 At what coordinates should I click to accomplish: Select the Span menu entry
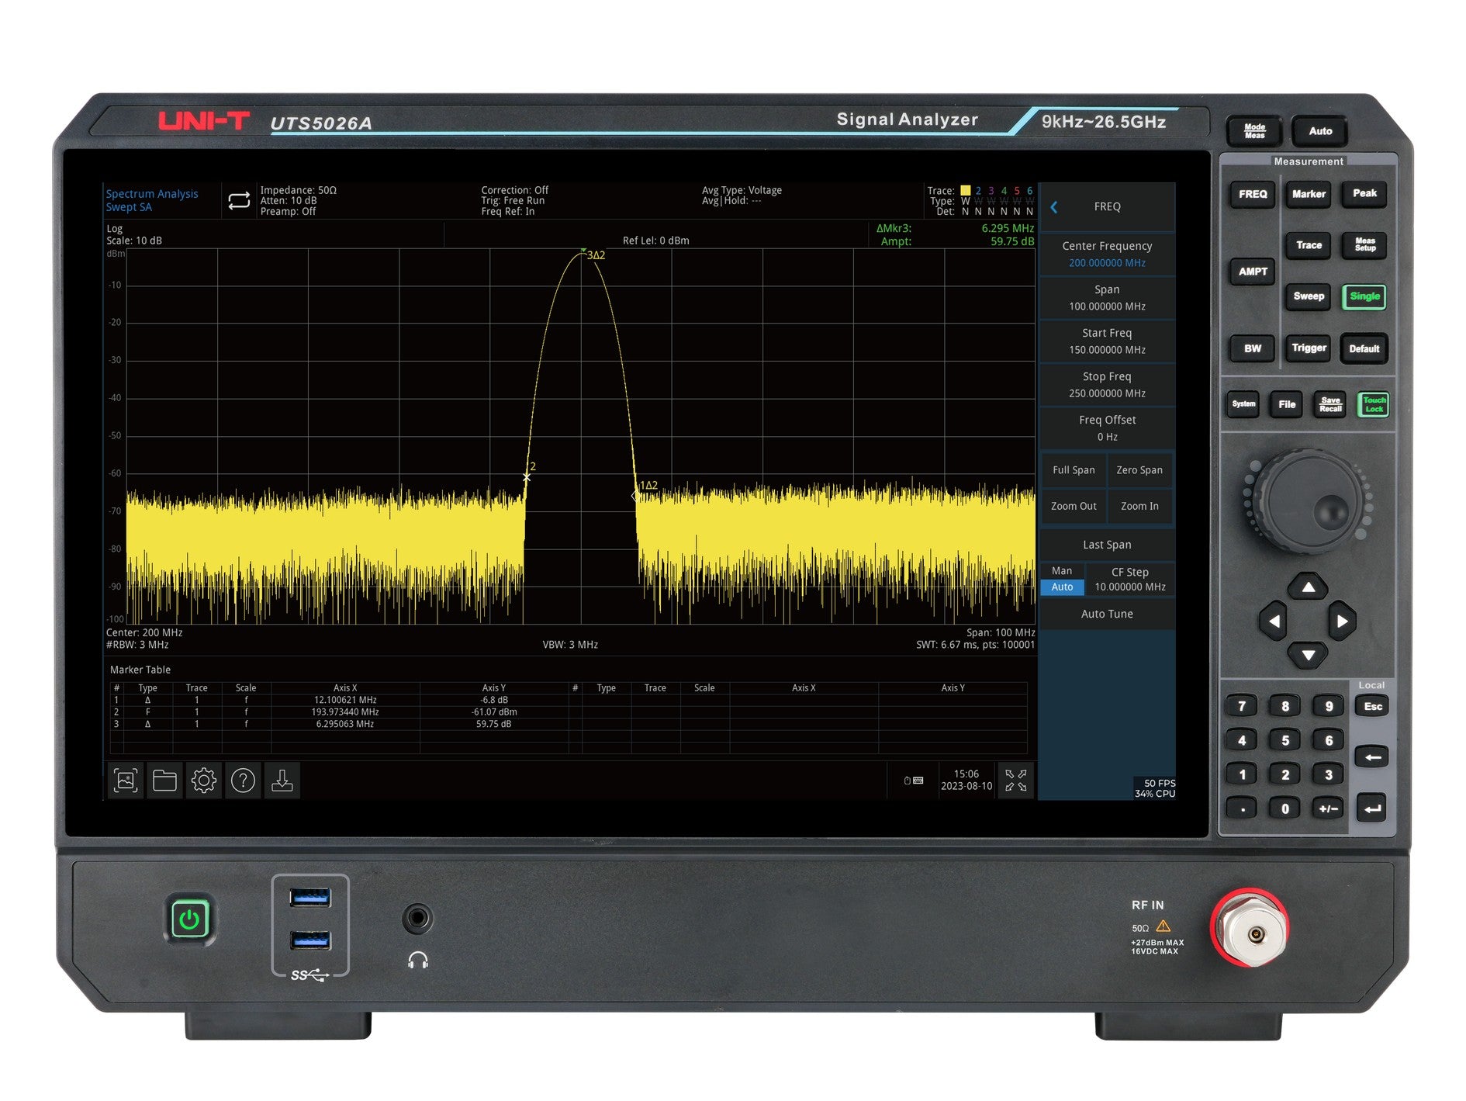(x=1107, y=297)
